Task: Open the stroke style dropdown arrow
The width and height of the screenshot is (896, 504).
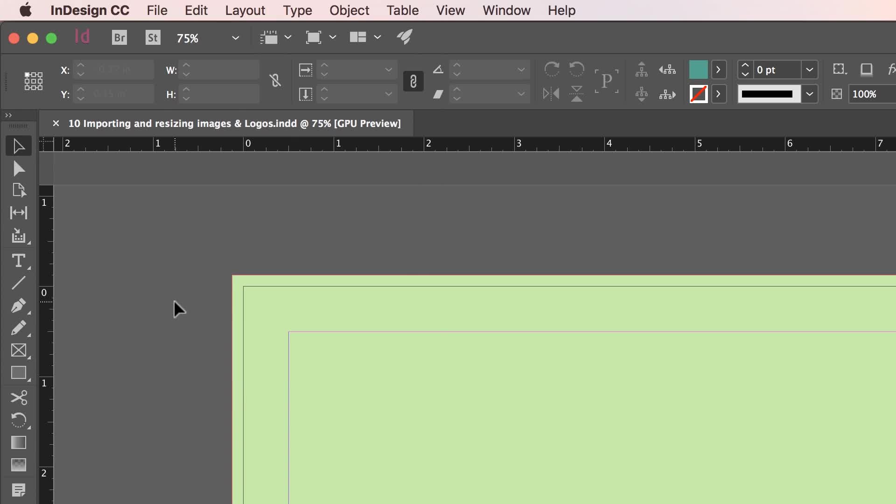Action: click(x=810, y=94)
